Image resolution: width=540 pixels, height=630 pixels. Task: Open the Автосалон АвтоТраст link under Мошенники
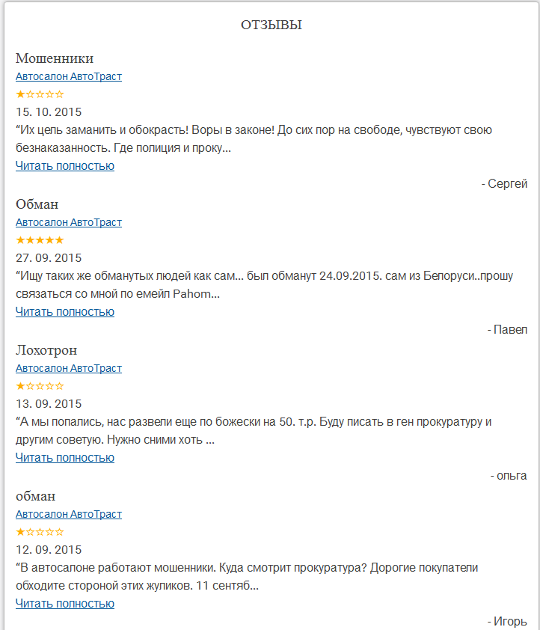(69, 76)
